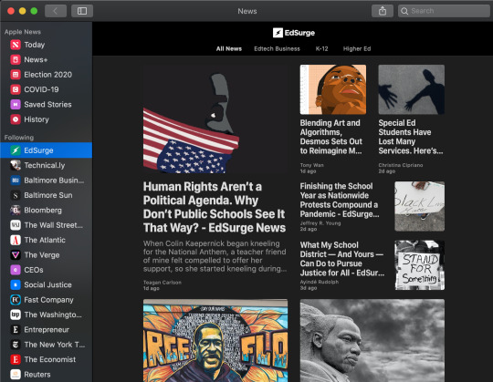The height and width of the screenshot is (382, 493).
Task: Select The Verge label in sidebar
Action: point(42,255)
